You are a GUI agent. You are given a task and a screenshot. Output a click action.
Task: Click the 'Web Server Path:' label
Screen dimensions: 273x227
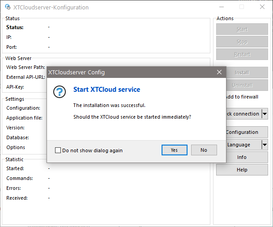(x=26, y=67)
